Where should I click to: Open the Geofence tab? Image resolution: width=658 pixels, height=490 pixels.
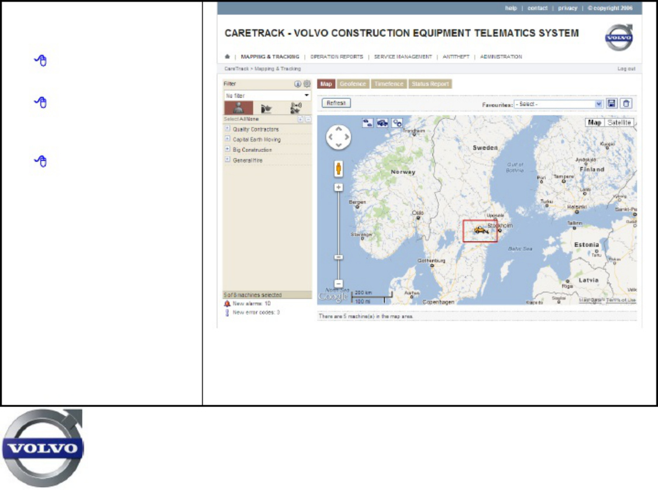click(x=353, y=84)
